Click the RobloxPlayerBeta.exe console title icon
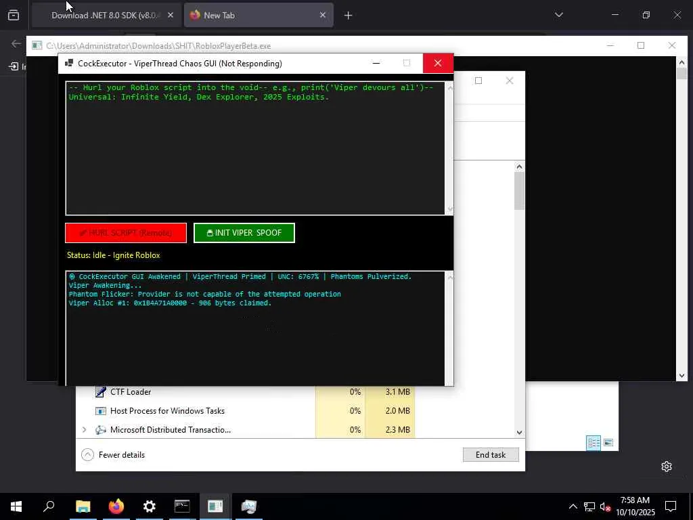Screen dimensions: 693x520 pos(37,45)
